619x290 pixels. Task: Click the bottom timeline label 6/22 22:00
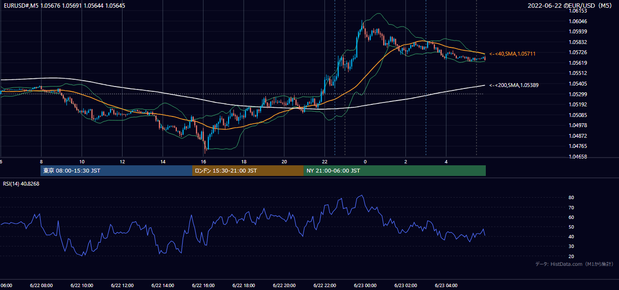(325, 285)
